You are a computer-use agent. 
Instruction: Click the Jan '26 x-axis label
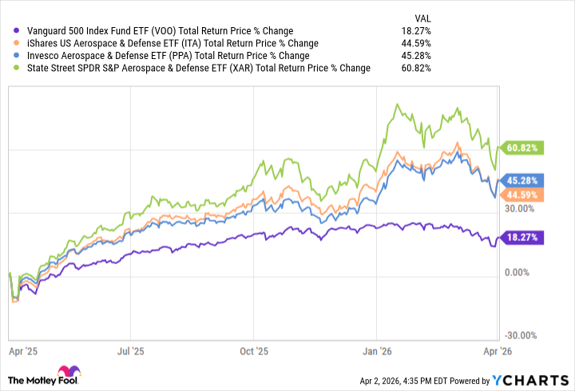pos(377,350)
